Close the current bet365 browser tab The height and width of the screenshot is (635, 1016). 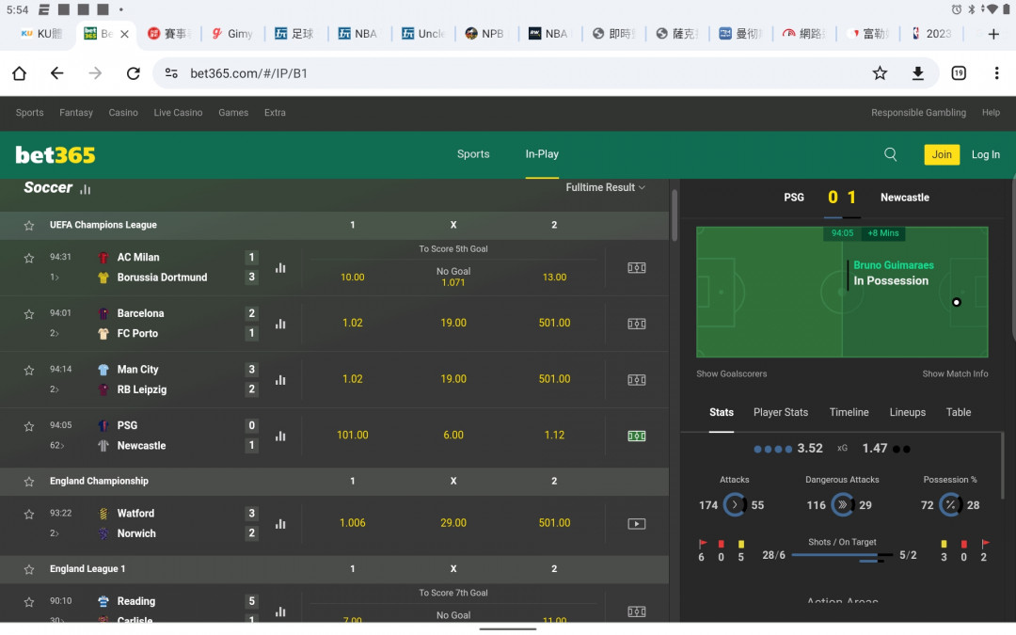point(124,34)
